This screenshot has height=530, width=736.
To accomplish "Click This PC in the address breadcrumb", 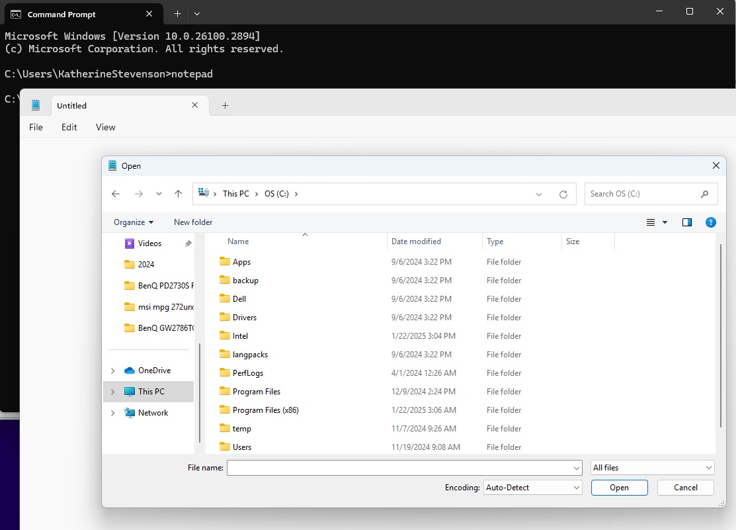I will (235, 194).
